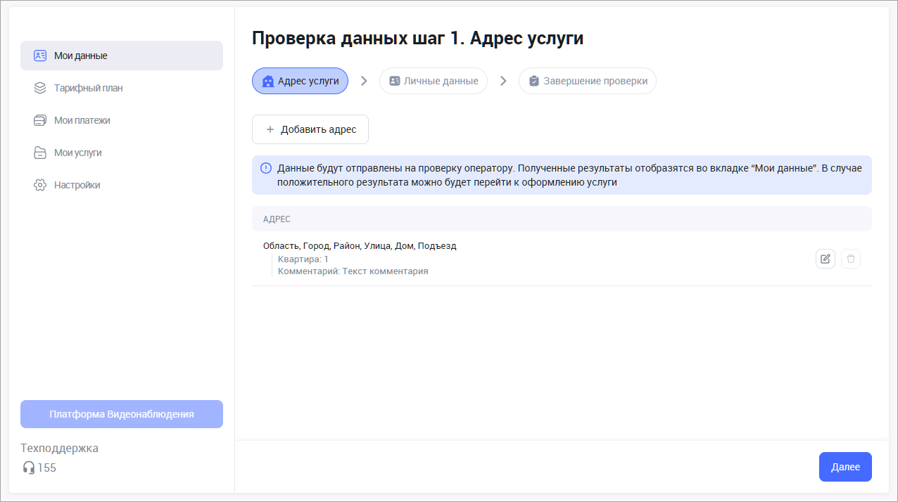This screenshot has width=898, height=502.
Task: Switch to the Личные данные step
Action: [x=434, y=81]
